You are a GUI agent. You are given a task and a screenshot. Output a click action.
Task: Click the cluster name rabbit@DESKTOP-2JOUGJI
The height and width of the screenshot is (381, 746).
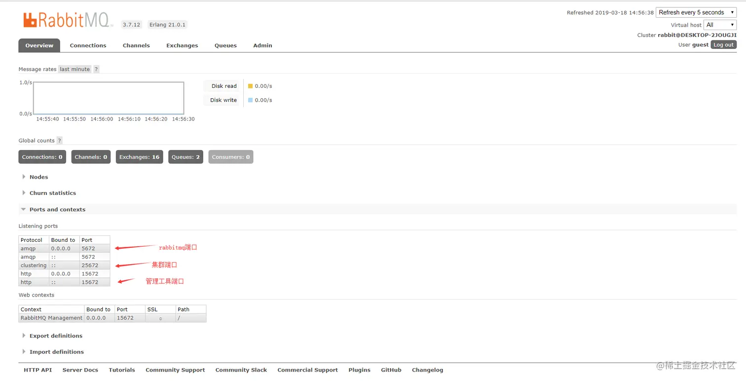(x=697, y=35)
